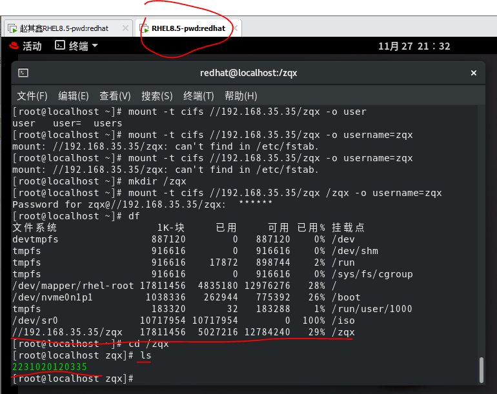Image resolution: width=497 pixels, height=394 pixels.
Task: Close the 赵其鑫RHEL8.5 VM tab
Action: [125, 28]
